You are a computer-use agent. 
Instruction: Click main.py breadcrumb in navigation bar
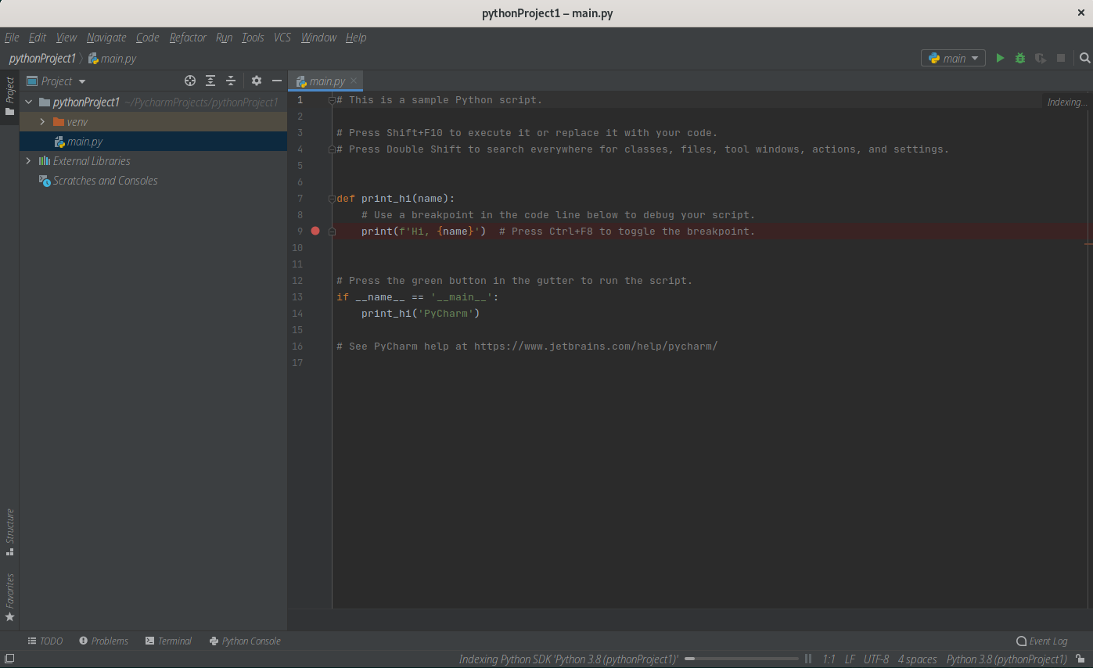tap(113, 59)
